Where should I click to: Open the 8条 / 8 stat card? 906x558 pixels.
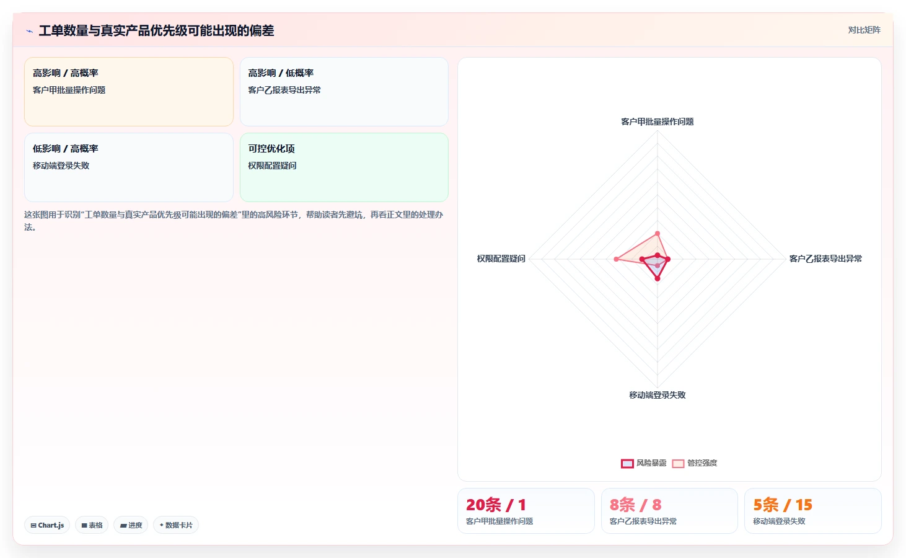tap(669, 511)
